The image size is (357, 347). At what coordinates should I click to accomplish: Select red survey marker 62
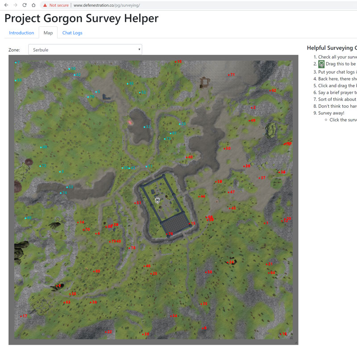pos(273,90)
